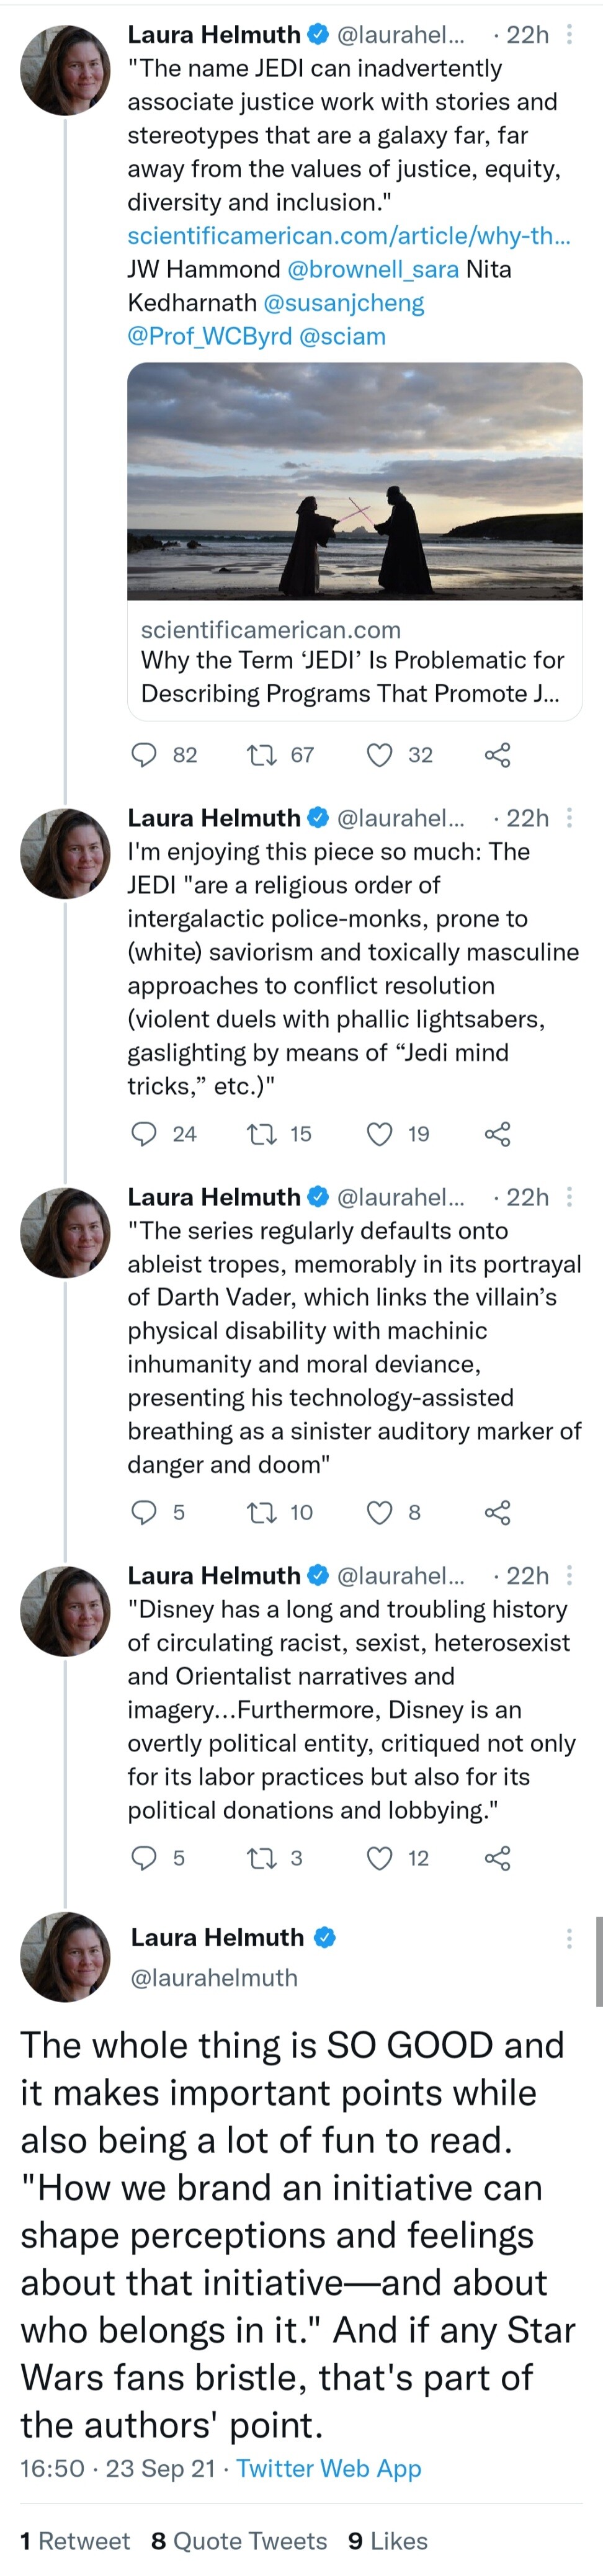
Task: Share the Disney labor practices tweet
Action: point(497,1858)
